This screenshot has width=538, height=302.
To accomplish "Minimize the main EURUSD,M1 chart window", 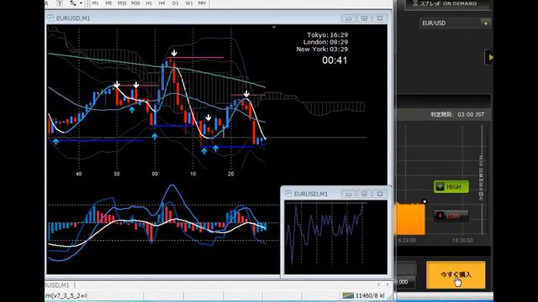I will (x=349, y=18).
